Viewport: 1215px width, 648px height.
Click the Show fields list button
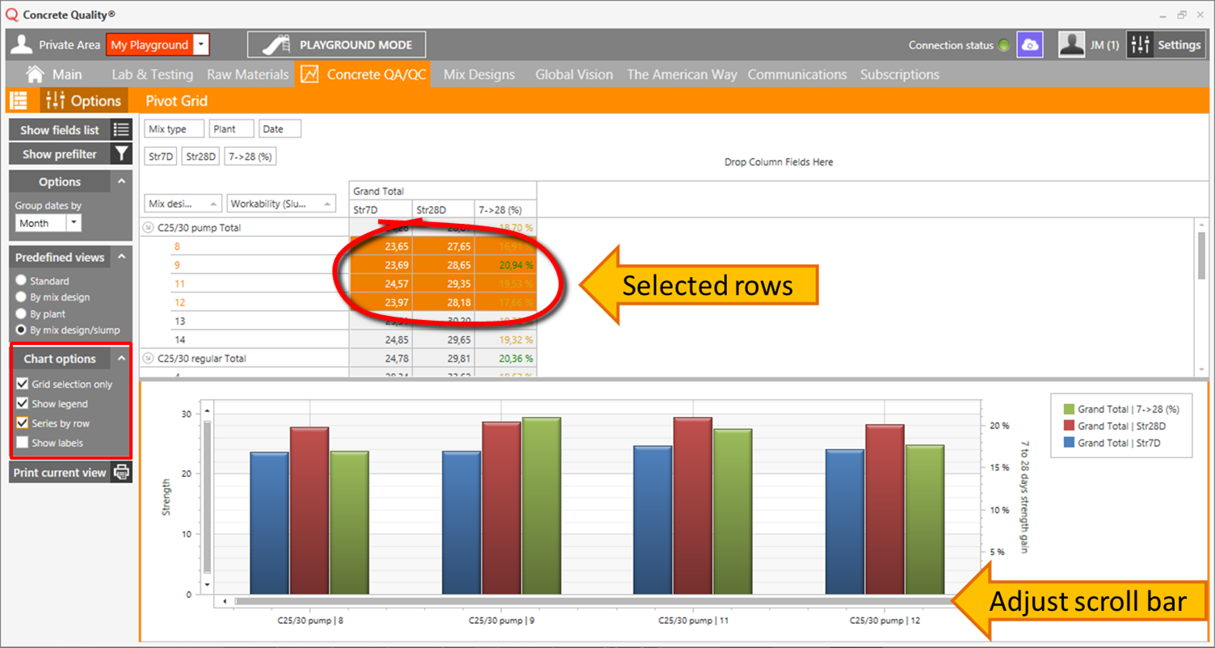click(x=59, y=129)
